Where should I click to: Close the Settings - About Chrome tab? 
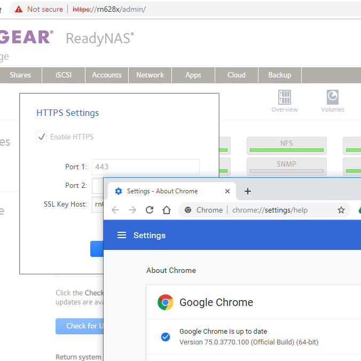tap(227, 191)
